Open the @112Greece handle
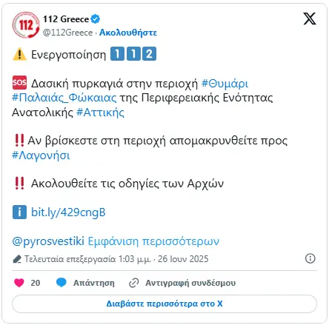This screenshot has width=329, height=325. tap(67, 33)
